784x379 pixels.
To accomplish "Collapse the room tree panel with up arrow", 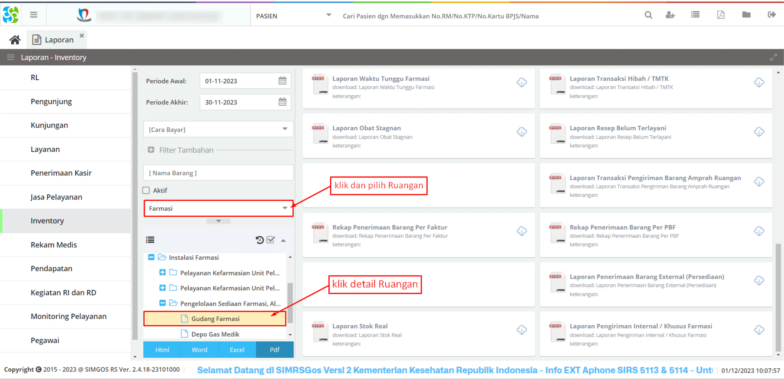I will pos(283,240).
